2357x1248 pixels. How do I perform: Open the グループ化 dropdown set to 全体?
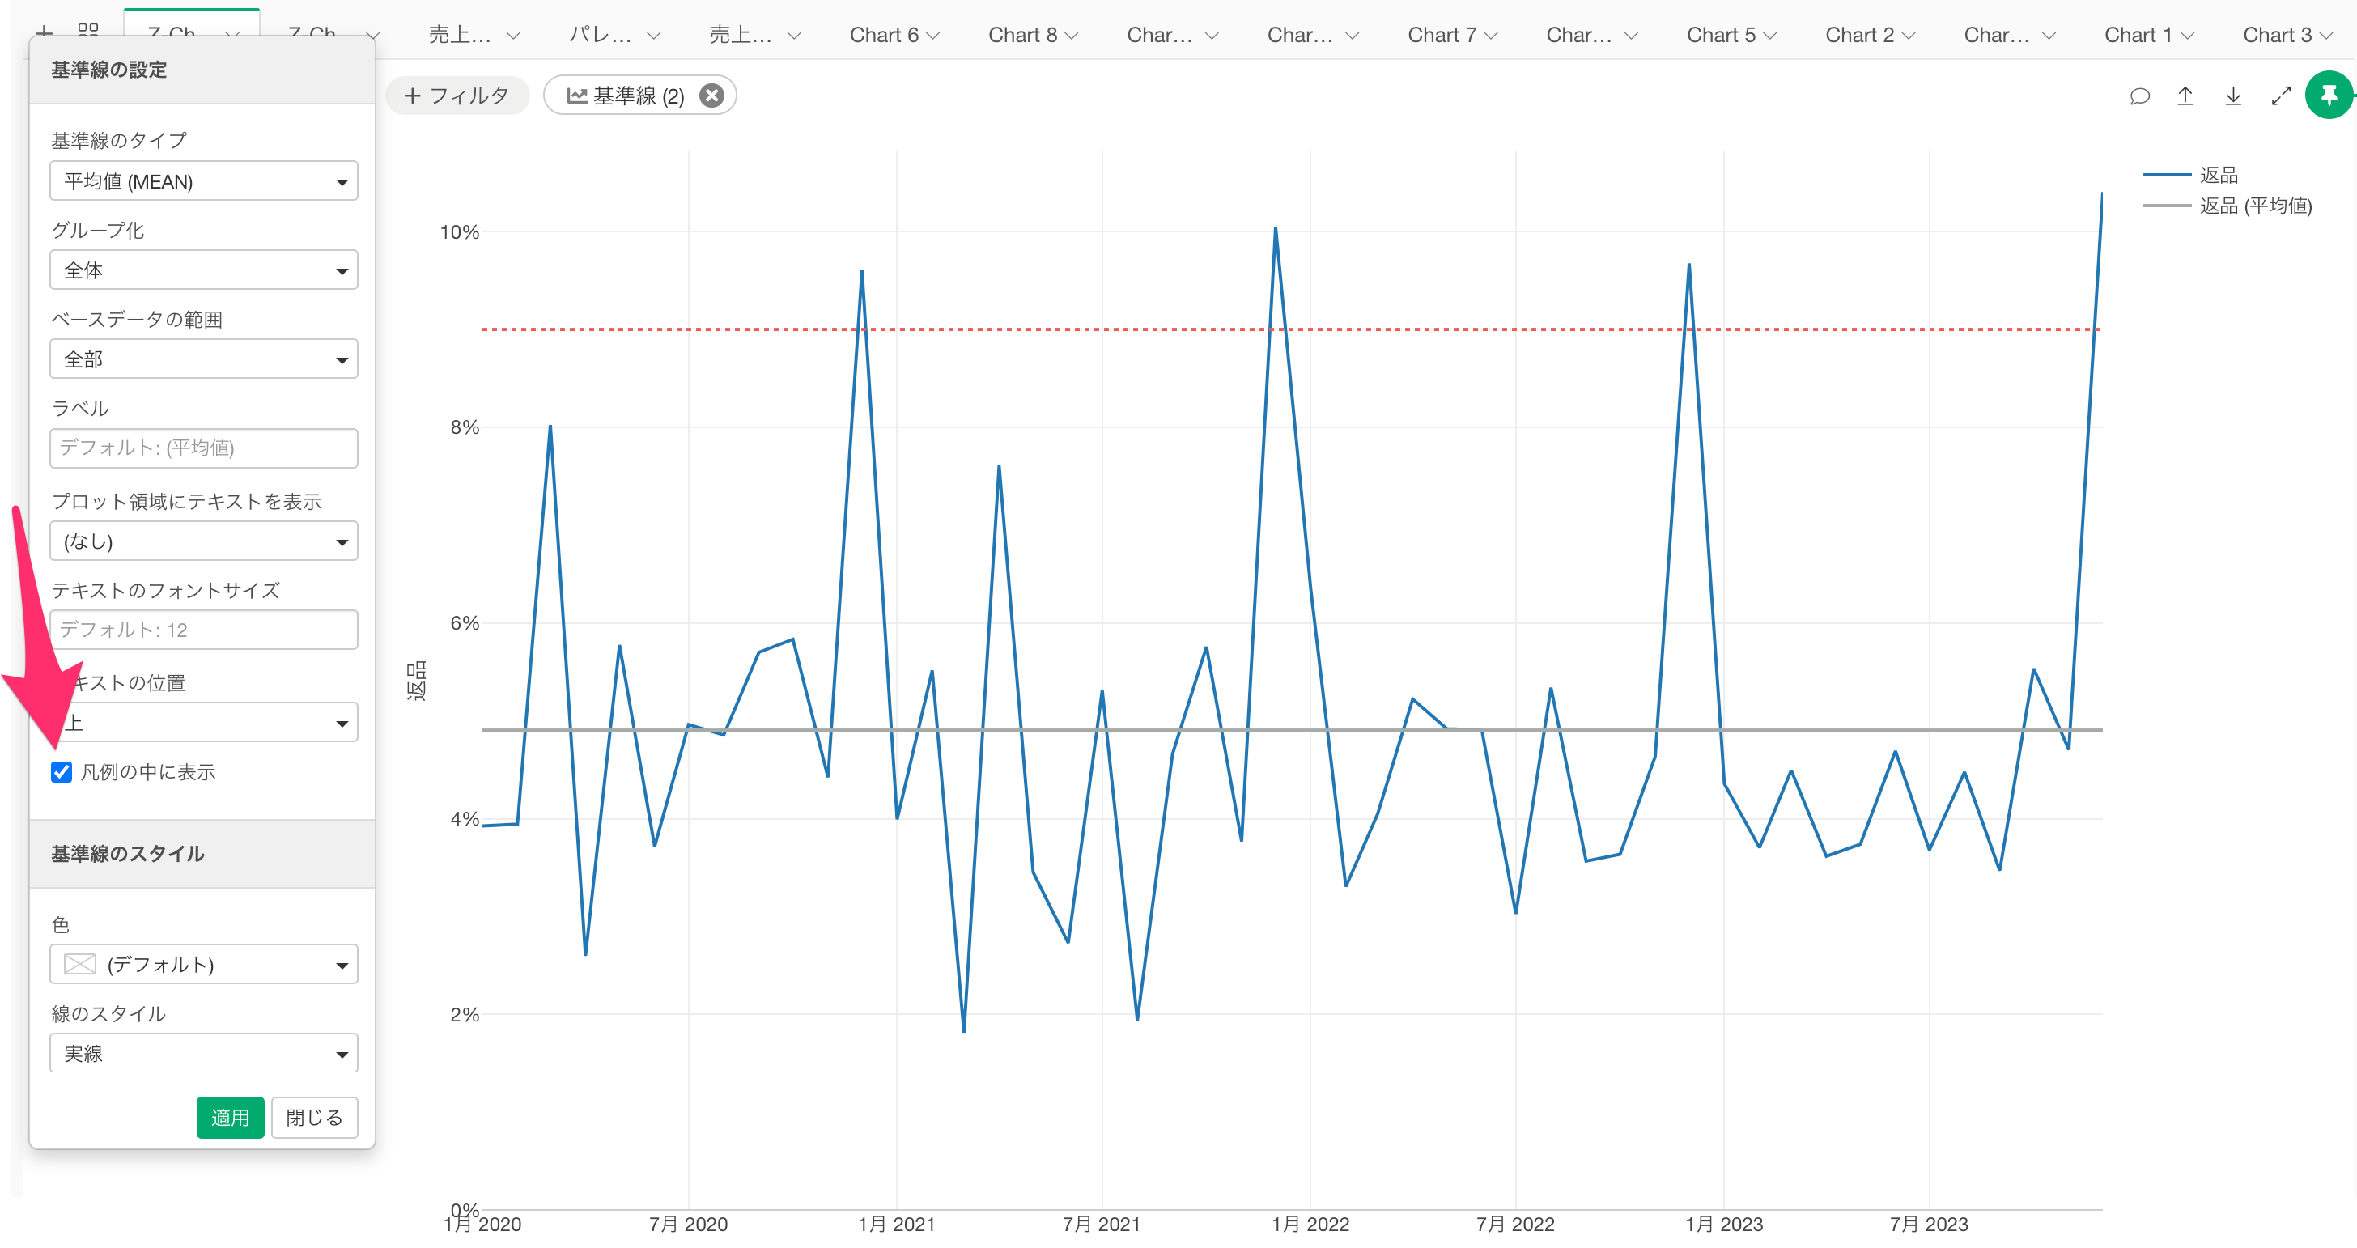pyautogui.click(x=203, y=270)
